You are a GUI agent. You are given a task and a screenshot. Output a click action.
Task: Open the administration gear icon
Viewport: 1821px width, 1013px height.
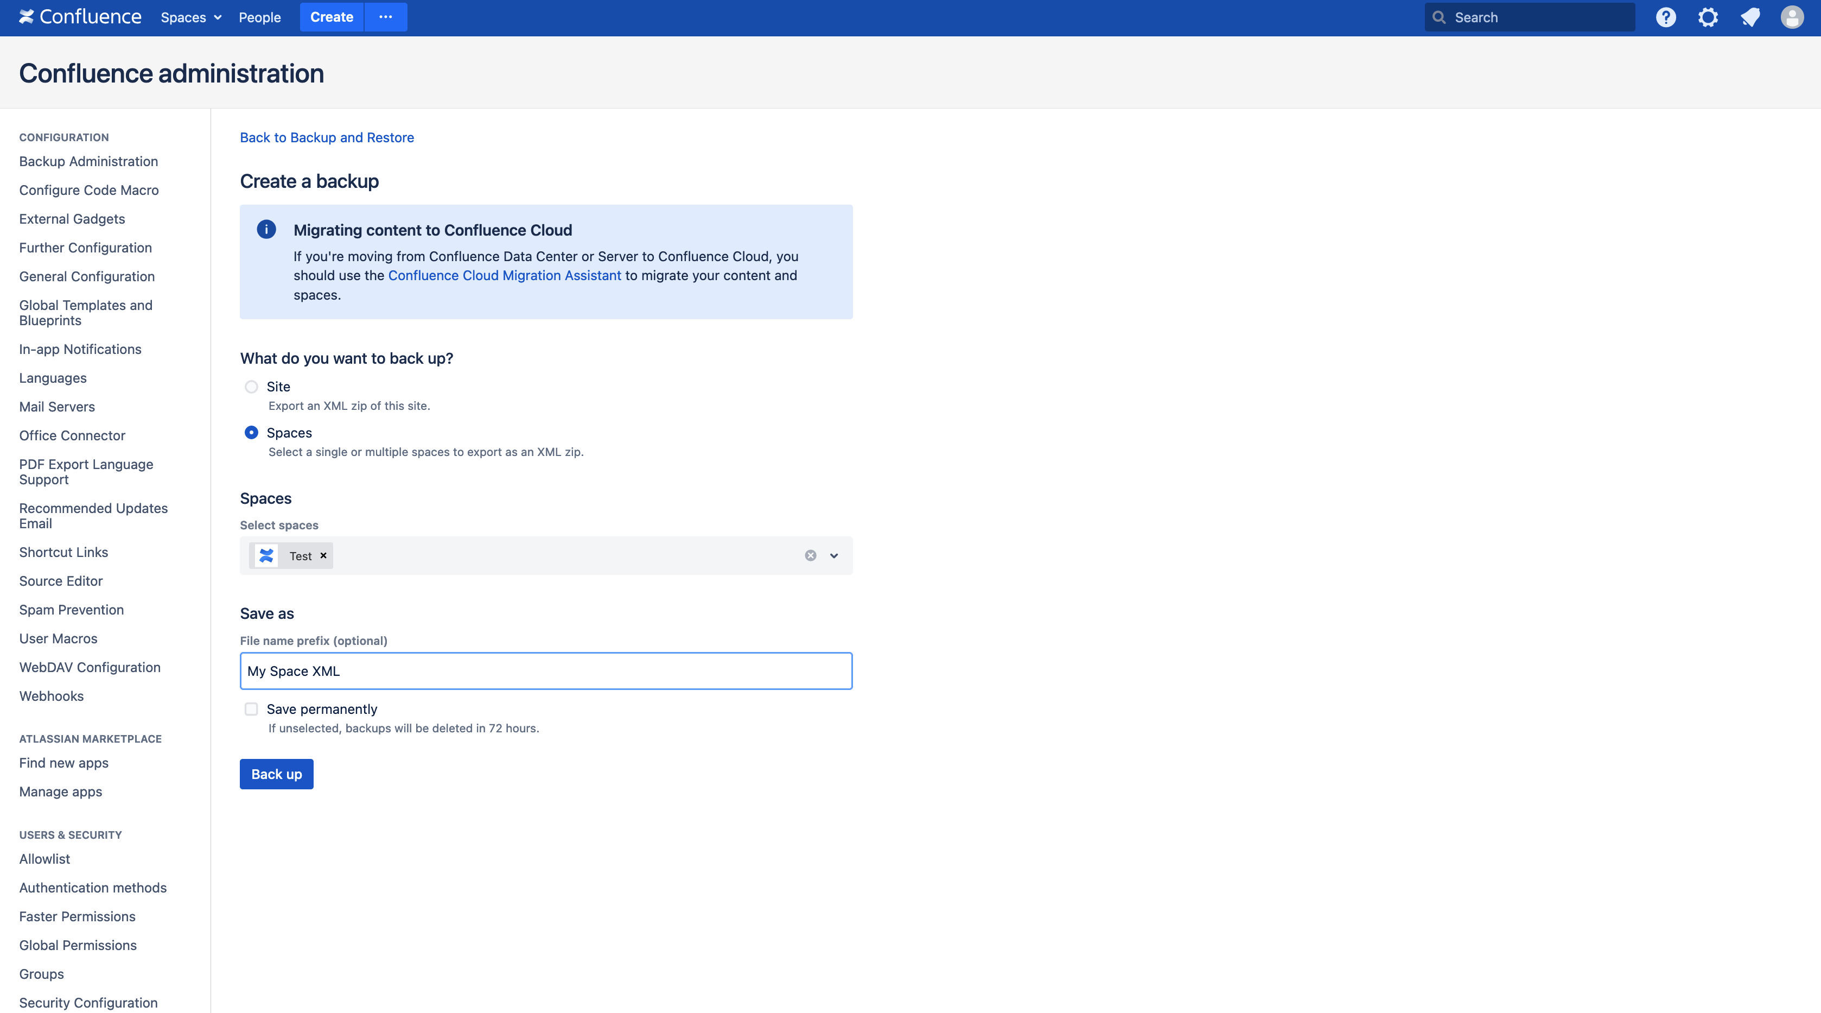pos(1708,17)
